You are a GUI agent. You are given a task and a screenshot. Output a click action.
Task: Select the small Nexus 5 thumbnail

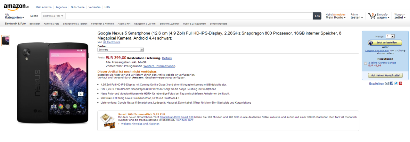pos(5,41)
